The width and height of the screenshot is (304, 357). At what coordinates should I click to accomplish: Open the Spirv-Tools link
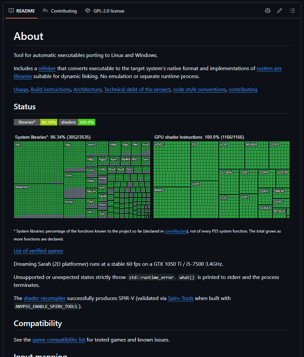pos(181,298)
